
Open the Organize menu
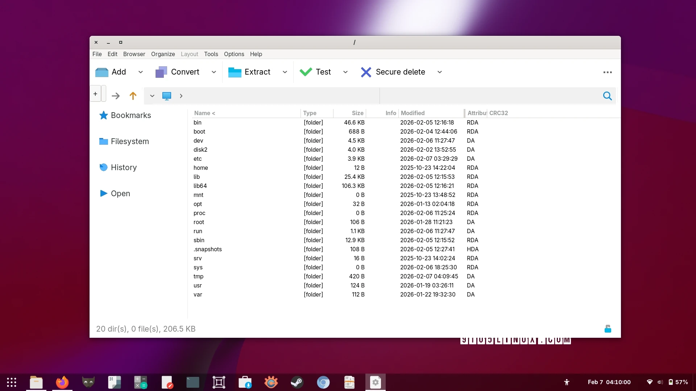pos(163,54)
